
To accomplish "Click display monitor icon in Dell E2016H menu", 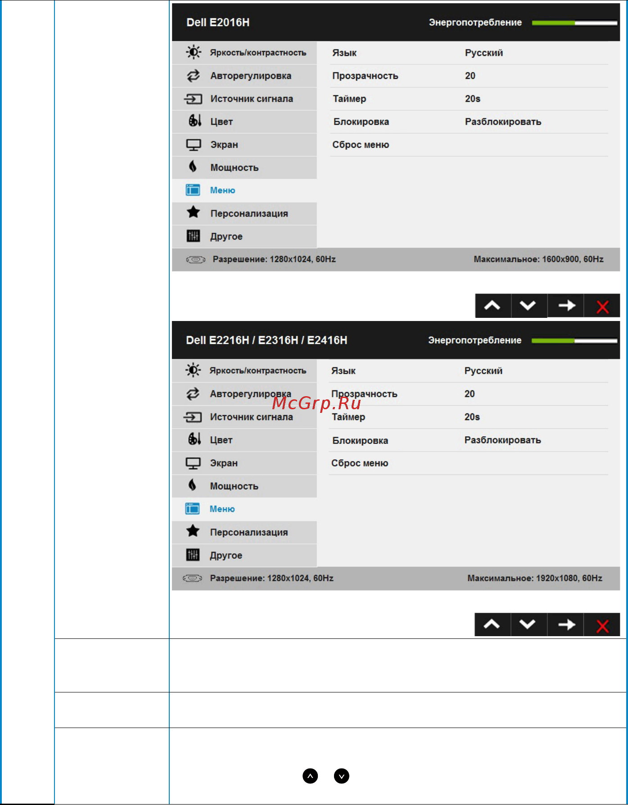I will click(194, 145).
